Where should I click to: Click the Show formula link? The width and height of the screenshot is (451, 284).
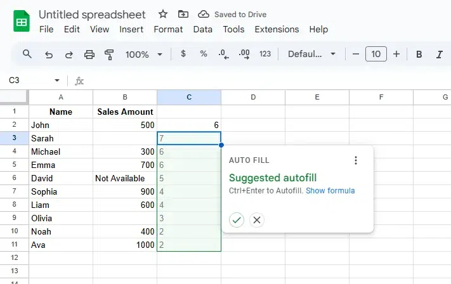[330, 191]
